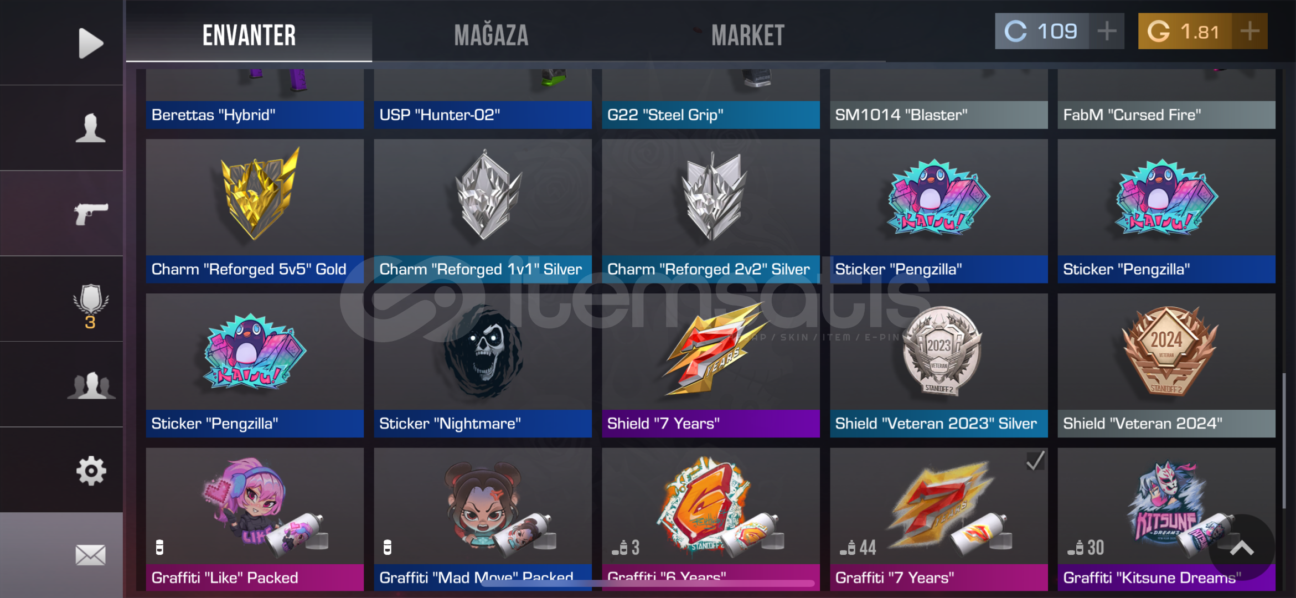Open the settings gear icon
Viewport: 1296px width, 598px height.
tap(91, 471)
